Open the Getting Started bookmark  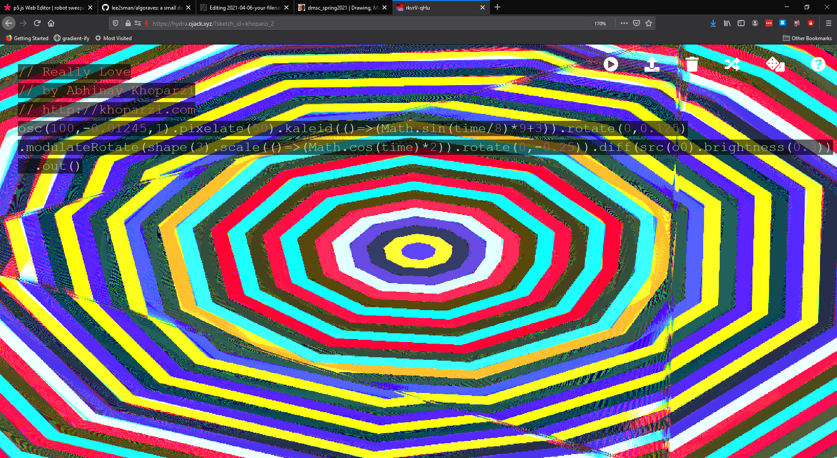pyautogui.click(x=27, y=38)
